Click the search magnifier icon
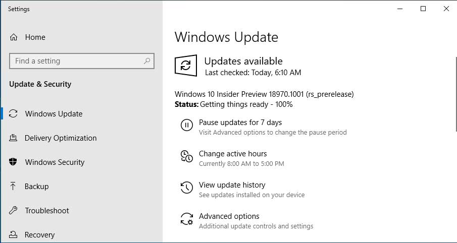Screen dimensions: 457x243 (x=147, y=61)
